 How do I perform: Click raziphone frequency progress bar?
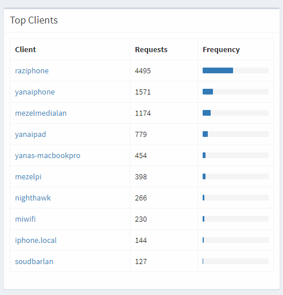[x=235, y=70]
